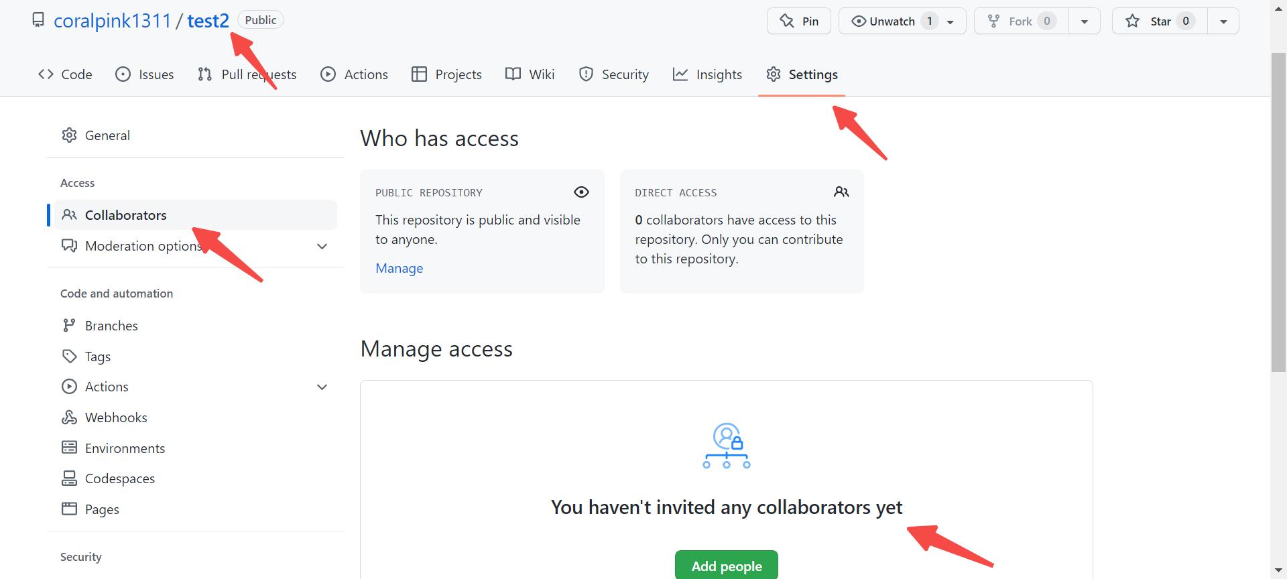Open the Projects tab
Image resolution: width=1287 pixels, height=579 pixels.
point(446,74)
